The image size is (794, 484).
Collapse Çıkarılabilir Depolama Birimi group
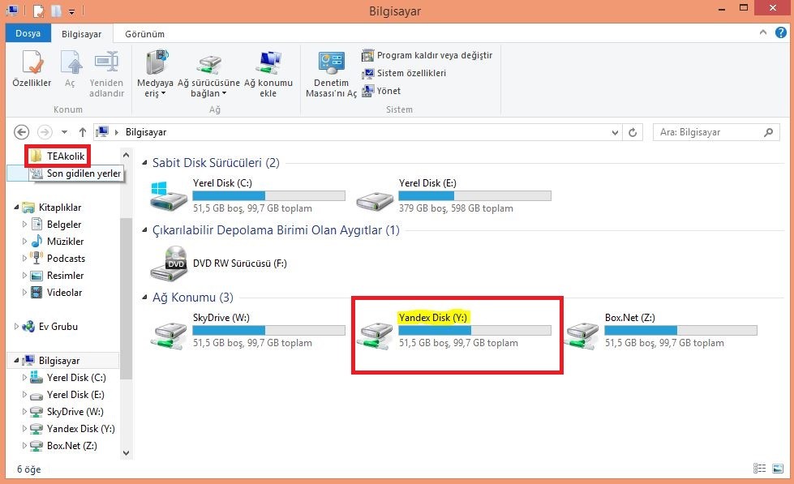pyautogui.click(x=145, y=230)
